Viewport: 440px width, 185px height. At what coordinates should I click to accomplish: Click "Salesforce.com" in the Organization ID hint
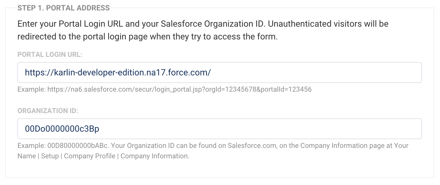click(x=252, y=146)
